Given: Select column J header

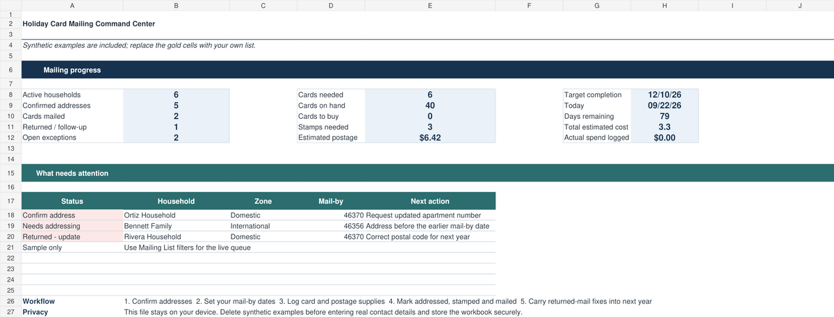Looking at the screenshot, I should pyautogui.click(x=800, y=6).
